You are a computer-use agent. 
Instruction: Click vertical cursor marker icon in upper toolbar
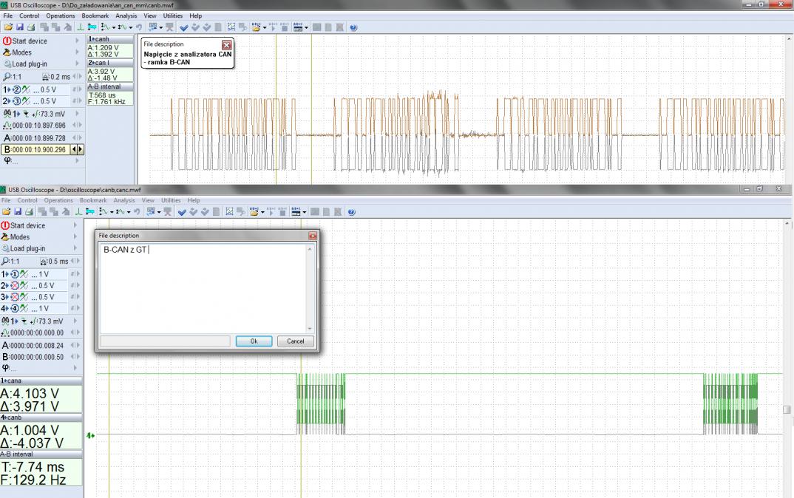[x=80, y=27]
